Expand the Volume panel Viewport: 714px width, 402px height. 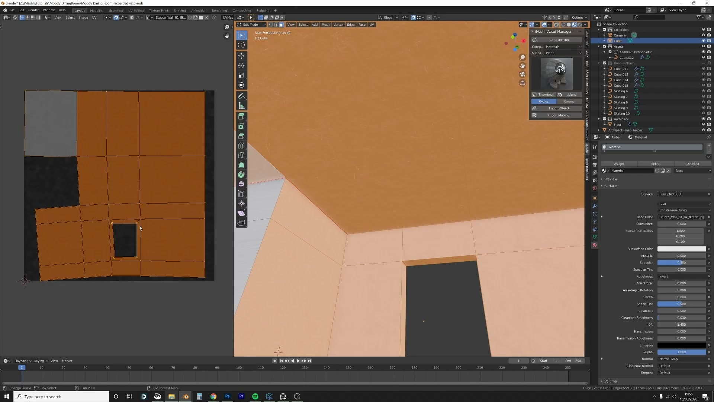(610, 381)
